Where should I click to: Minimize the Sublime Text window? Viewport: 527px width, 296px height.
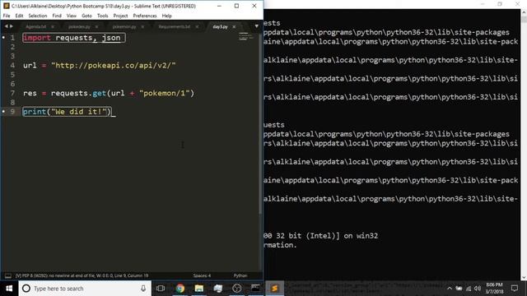click(x=219, y=6)
